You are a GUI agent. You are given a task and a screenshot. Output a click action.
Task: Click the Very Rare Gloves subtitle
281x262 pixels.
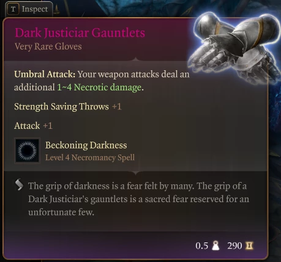pyautogui.click(x=48, y=46)
